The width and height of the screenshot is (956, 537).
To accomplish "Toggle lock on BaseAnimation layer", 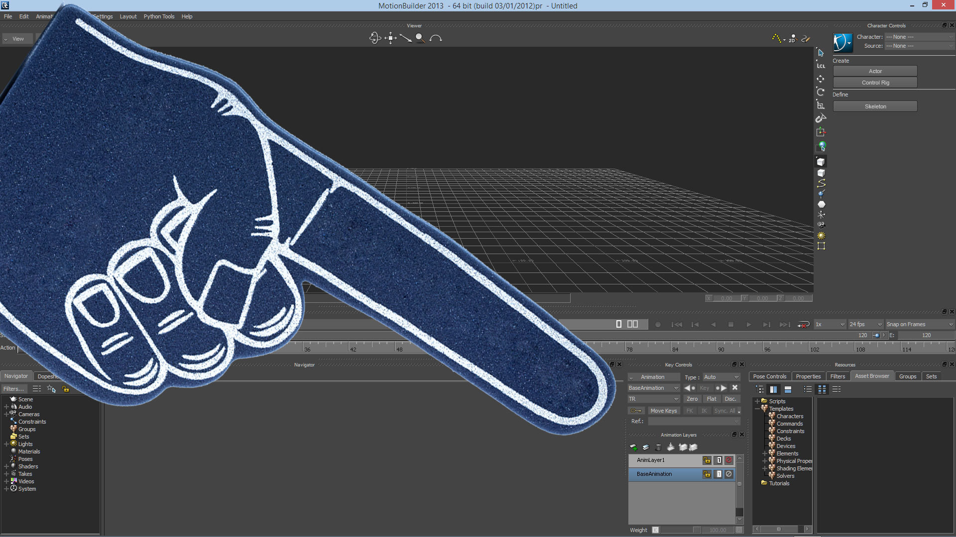I will (x=707, y=474).
